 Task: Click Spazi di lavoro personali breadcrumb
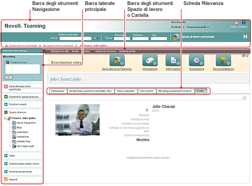[x=60, y=46]
